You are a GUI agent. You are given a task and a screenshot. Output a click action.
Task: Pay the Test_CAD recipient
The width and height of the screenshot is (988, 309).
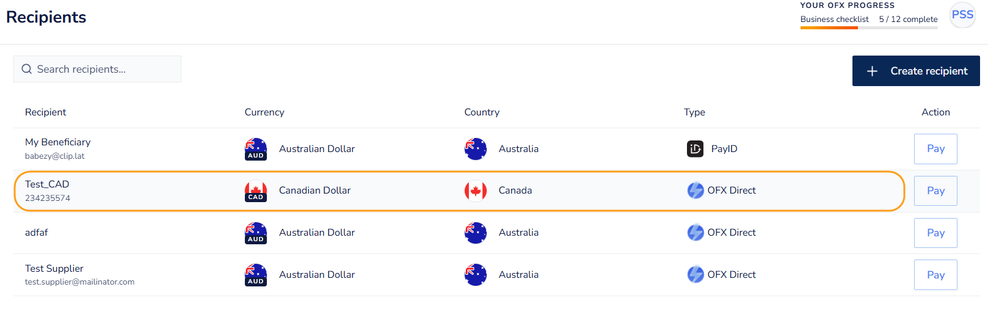(x=935, y=191)
